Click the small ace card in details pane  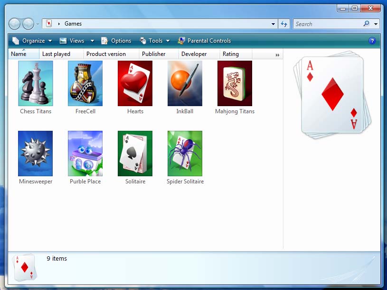(25, 268)
